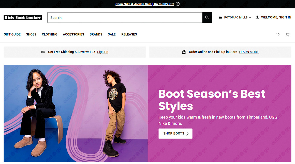Click the user account icon
Viewport: 295px width, 164px height.
click(x=257, y=18)
